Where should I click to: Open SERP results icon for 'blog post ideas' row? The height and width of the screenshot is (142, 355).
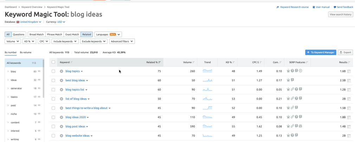(349, 127)
